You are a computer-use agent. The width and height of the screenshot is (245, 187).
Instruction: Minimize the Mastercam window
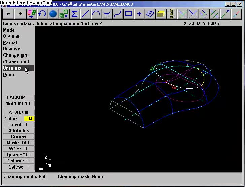(228, 4)
